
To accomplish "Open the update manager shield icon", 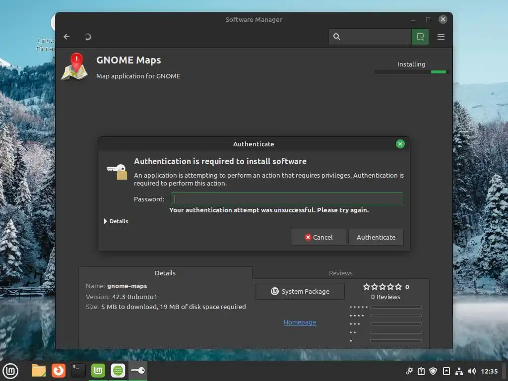I will point(433,371).
